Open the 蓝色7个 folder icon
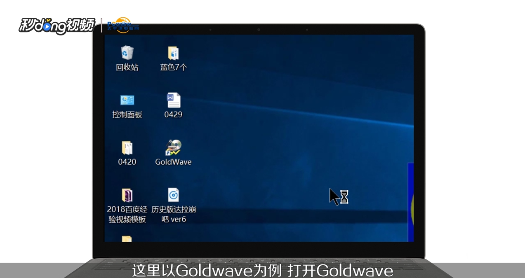The image size is (525, 278). coord(173,53)
